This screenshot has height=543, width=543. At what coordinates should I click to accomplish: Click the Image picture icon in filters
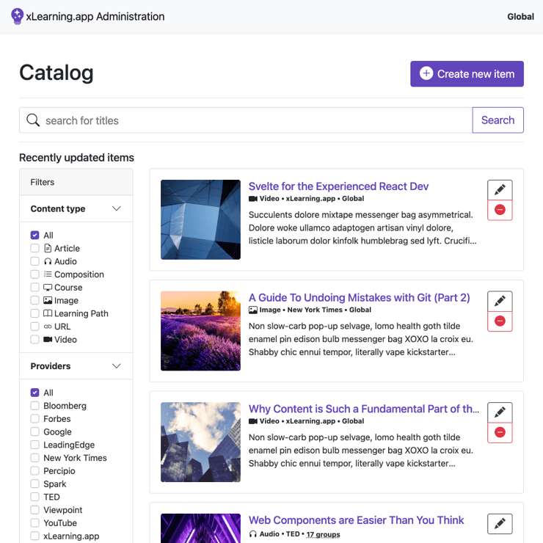click(48, 300)
